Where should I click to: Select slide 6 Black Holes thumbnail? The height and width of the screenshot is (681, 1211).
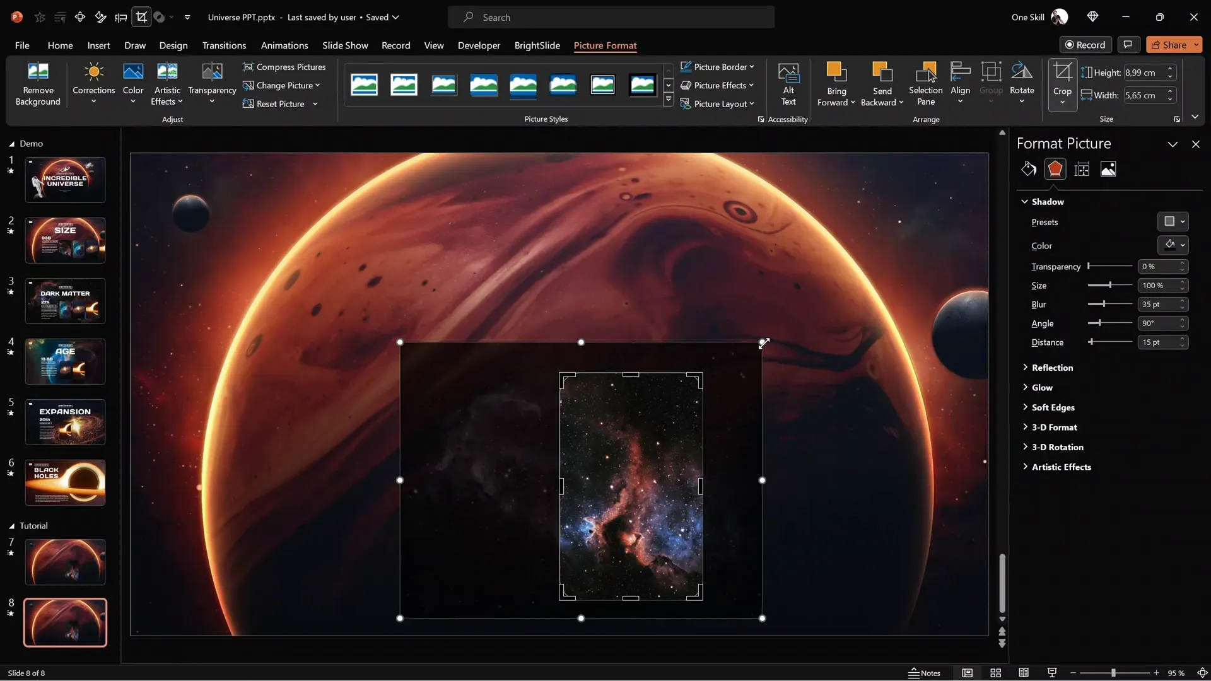coord(65,483)
